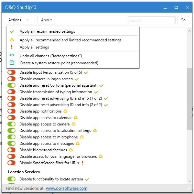194x194 pixels.
Task: Click the red exclamation icon beside Apply all settings
Action: [x=12, y=47]
